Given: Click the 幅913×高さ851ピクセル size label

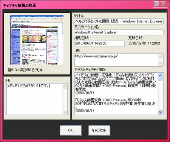Looking at the screenshot, I should tap(25, 70).
